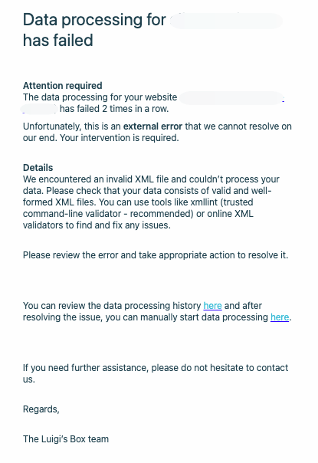Open the data processing history "here" link
The image size is (318, 463).
click(212, 306)
